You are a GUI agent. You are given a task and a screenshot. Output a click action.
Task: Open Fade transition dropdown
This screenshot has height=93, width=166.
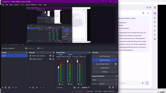(105, 80)
